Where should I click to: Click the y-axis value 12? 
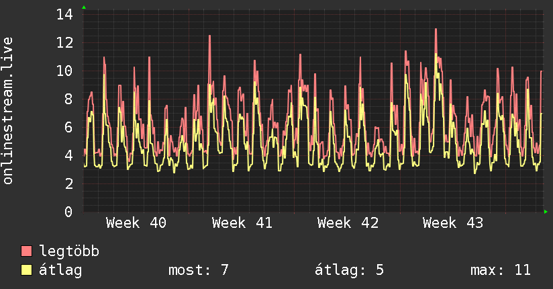coord(65,43)
